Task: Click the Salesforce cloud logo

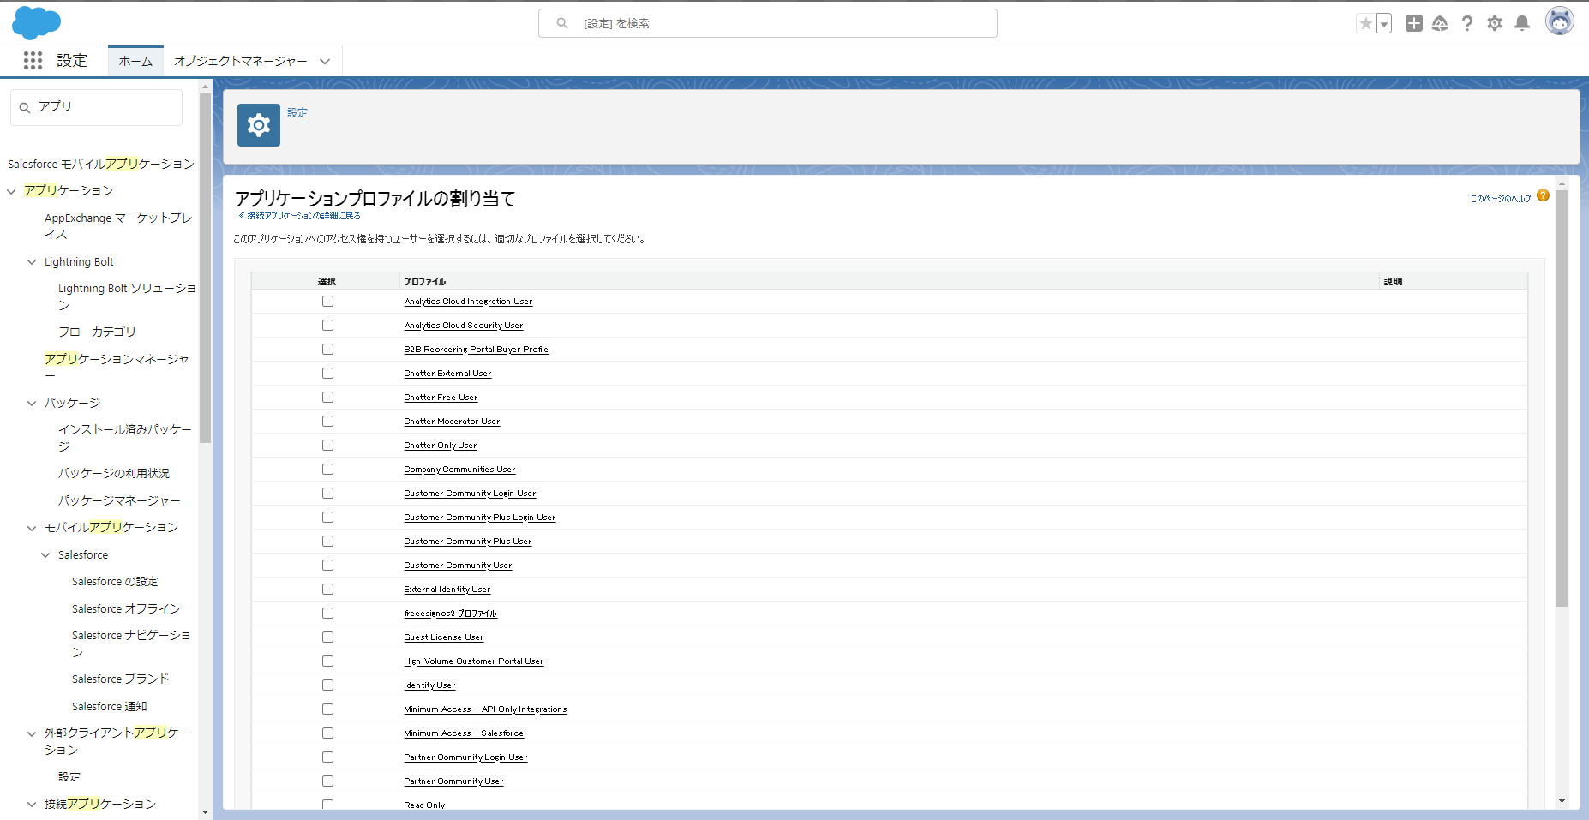Action: (x=36, y=23)
